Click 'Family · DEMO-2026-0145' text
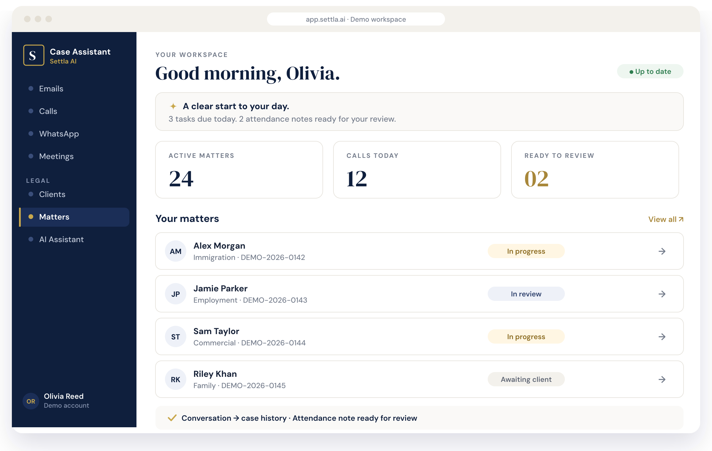Screen dimensions: 712x451 point(239,386)
